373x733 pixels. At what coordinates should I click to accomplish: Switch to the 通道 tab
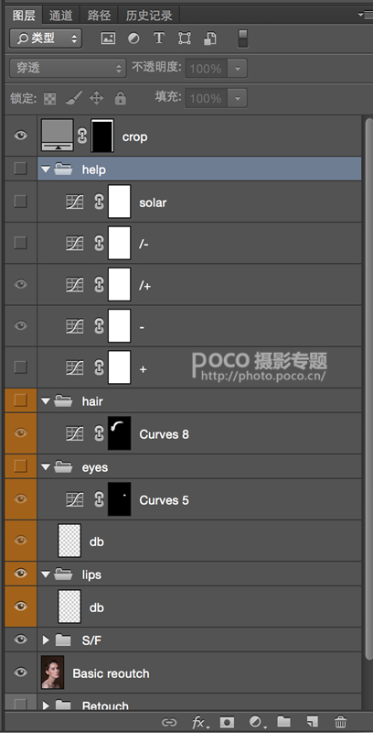pyautogui.click(x=61, y=16)
